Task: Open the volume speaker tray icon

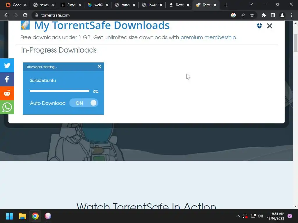Action: pyautogui.click(x=260, y=216)
